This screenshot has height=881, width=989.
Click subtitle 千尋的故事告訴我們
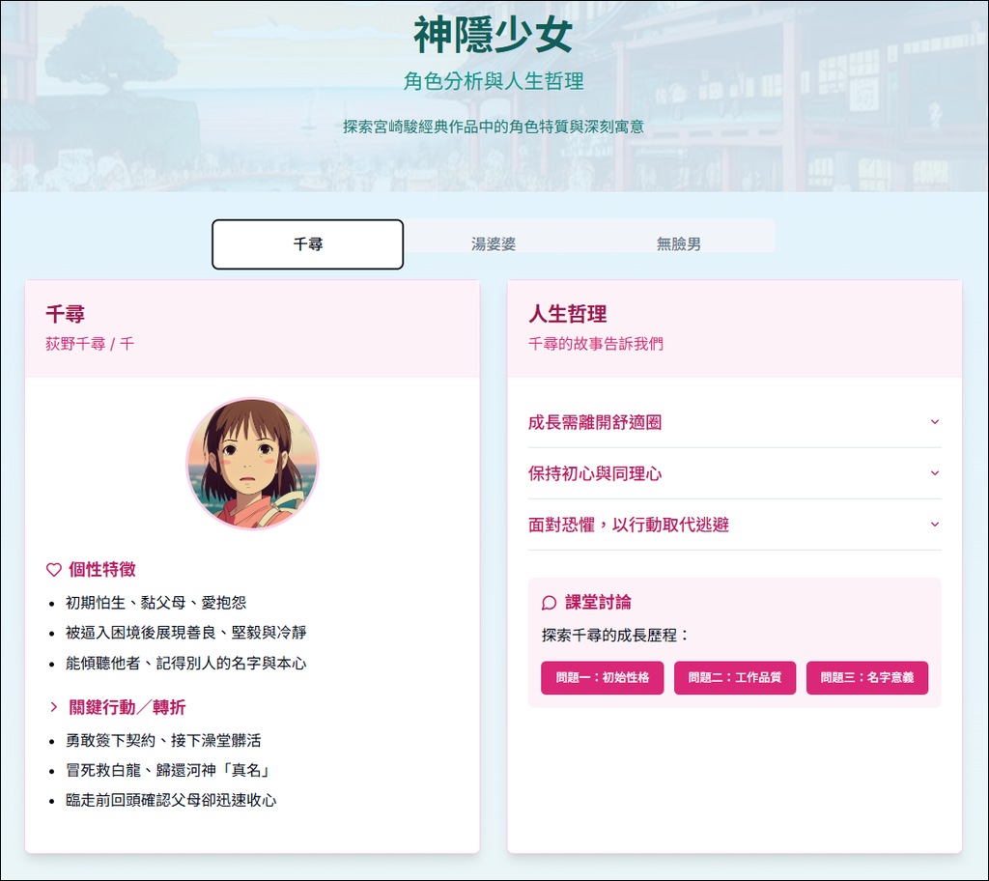(x=595, y=344)
